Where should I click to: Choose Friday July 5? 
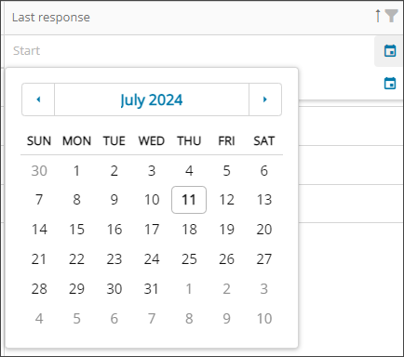click(x=226, y=171)
